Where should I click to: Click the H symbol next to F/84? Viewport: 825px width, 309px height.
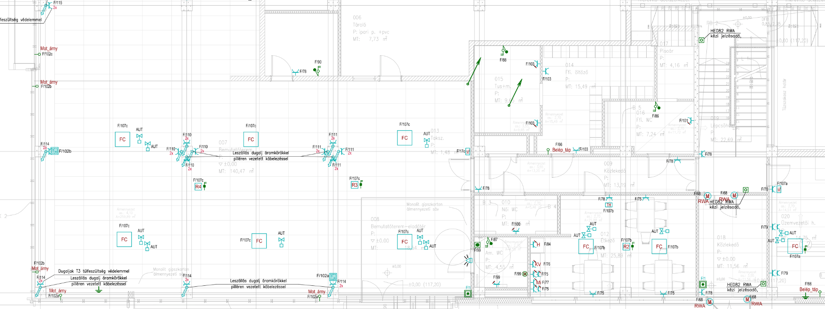coord(537,244)
